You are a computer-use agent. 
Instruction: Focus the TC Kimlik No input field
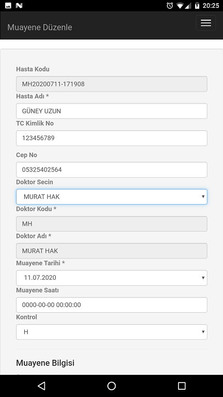(x=111, y=138)
